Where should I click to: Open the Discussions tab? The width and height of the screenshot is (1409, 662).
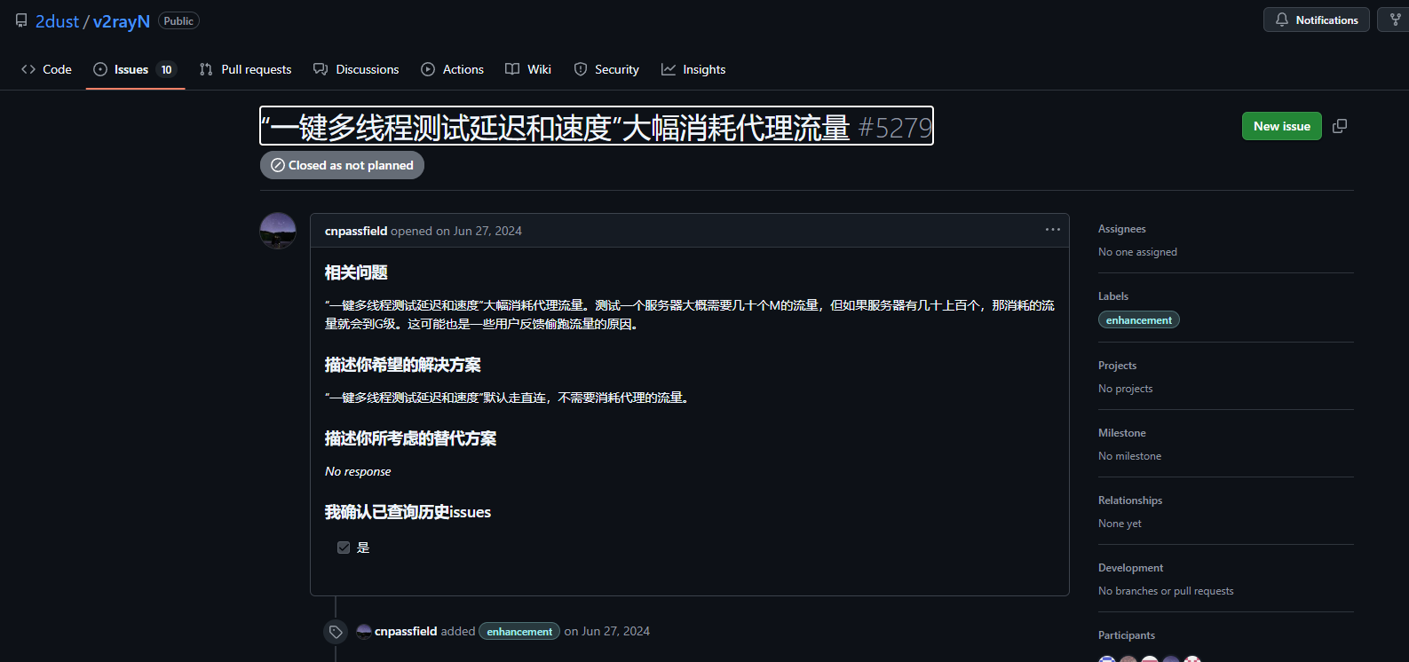pyautogui.click(x=356, y=69)
